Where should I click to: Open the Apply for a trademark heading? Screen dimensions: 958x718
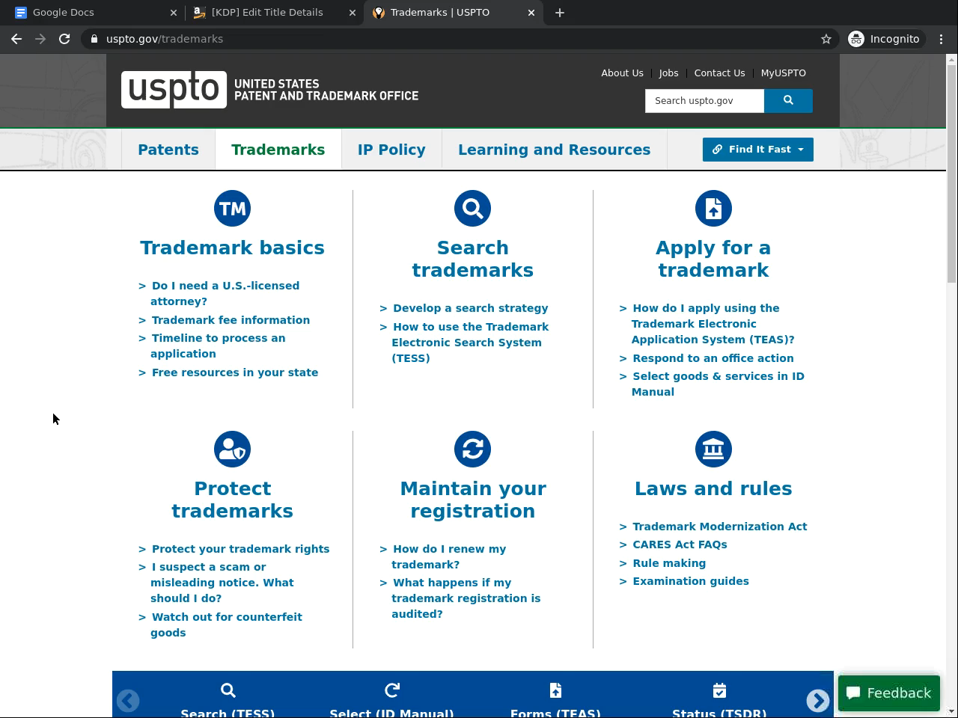(713, 259)
